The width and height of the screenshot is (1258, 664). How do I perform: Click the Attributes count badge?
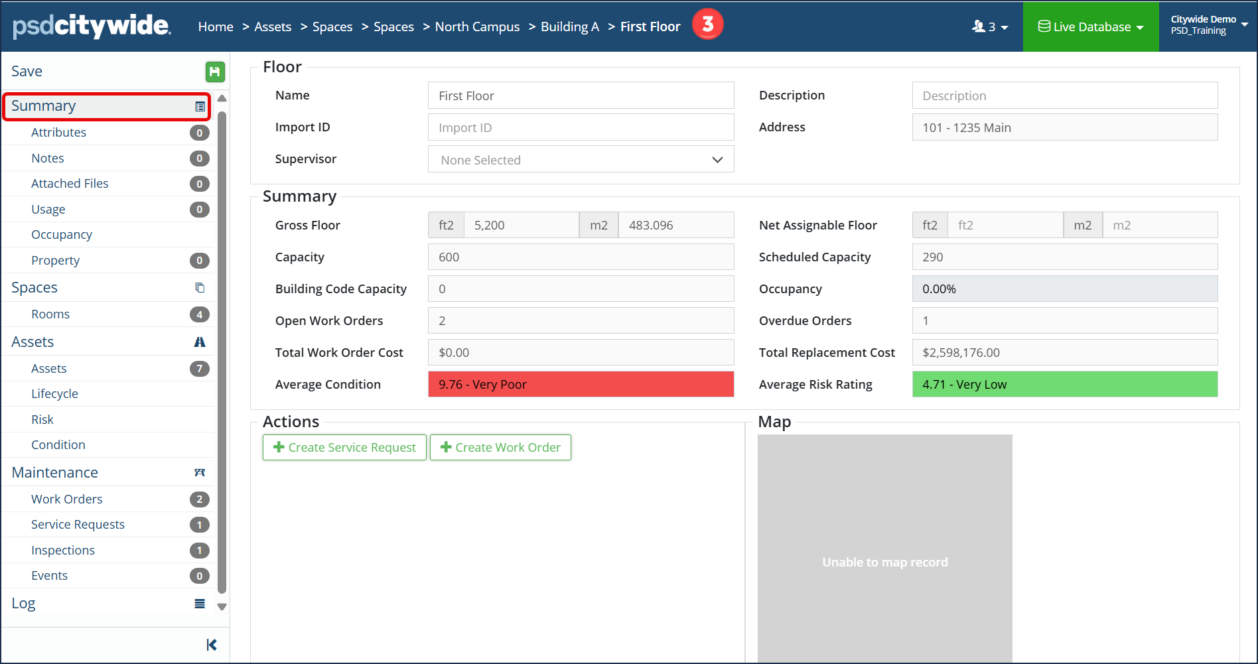pyautogui.click(x=200, y=133)
